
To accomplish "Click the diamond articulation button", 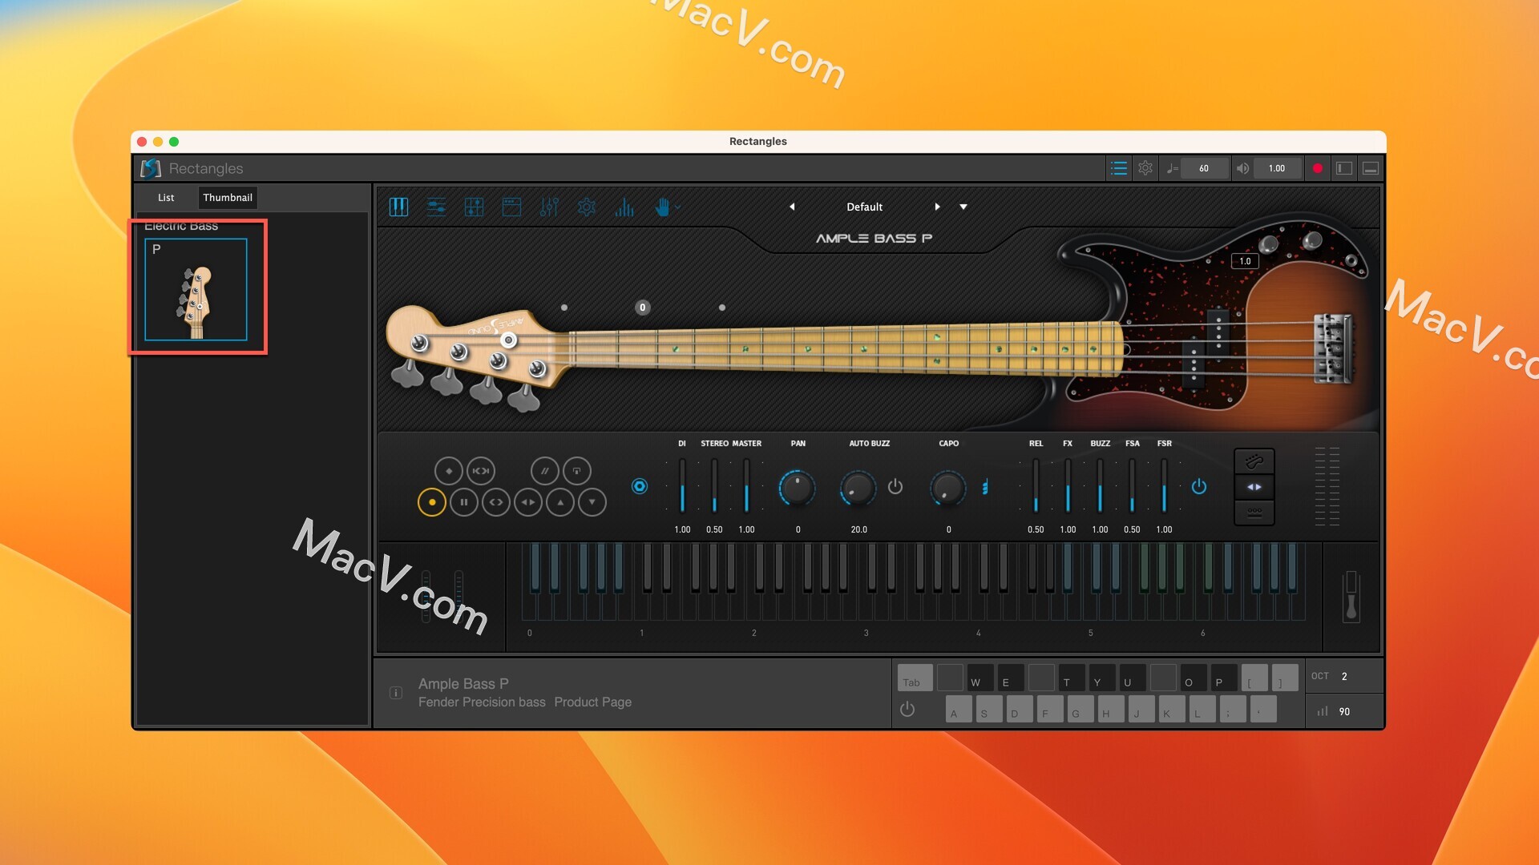I will [x=449, y=471].
